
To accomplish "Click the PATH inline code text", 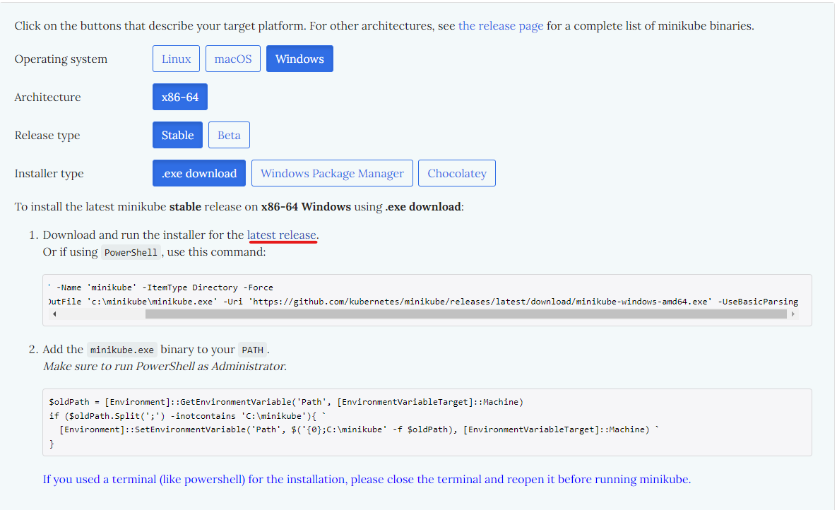I will pyautogui.click(x=252, y=350).
